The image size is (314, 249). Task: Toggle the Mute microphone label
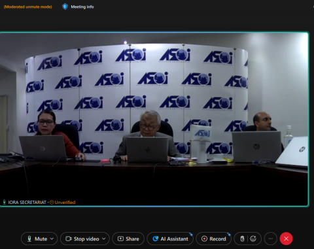coord(41,239)
